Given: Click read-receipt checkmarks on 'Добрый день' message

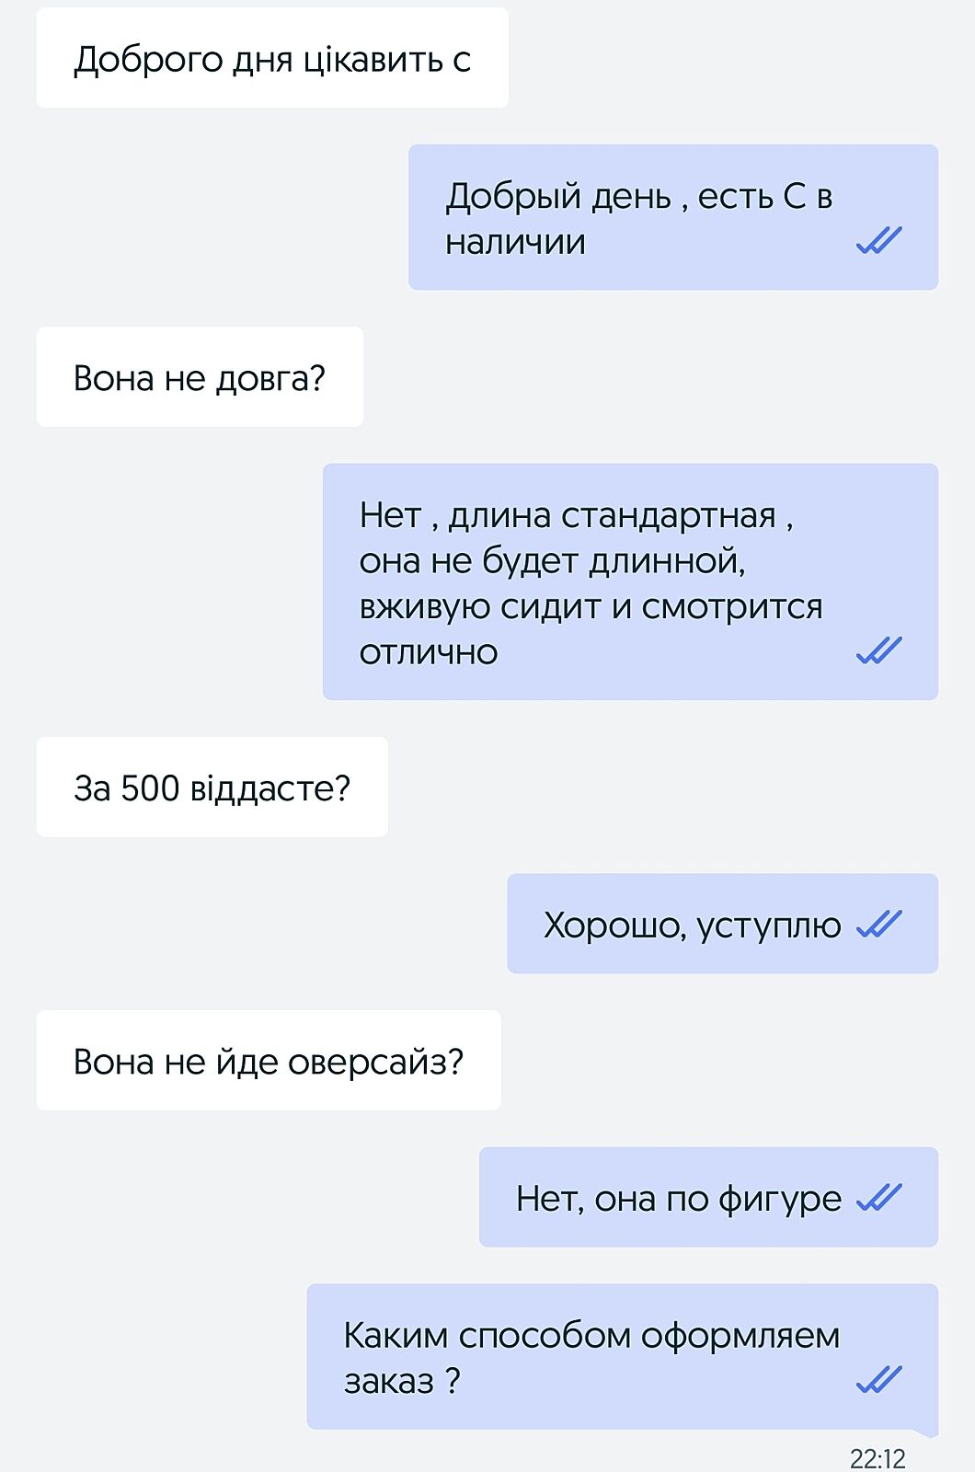Looking at the screenshot, I should pyautogui.click(x=878, y=241).
